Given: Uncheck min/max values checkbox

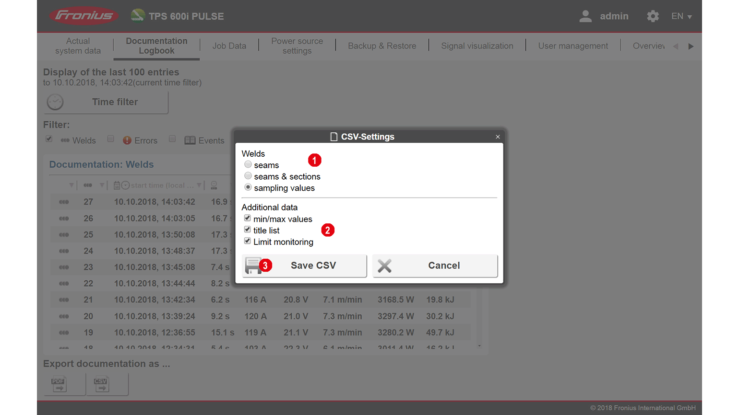Looking at the screenshot, I should pos(248,219).
